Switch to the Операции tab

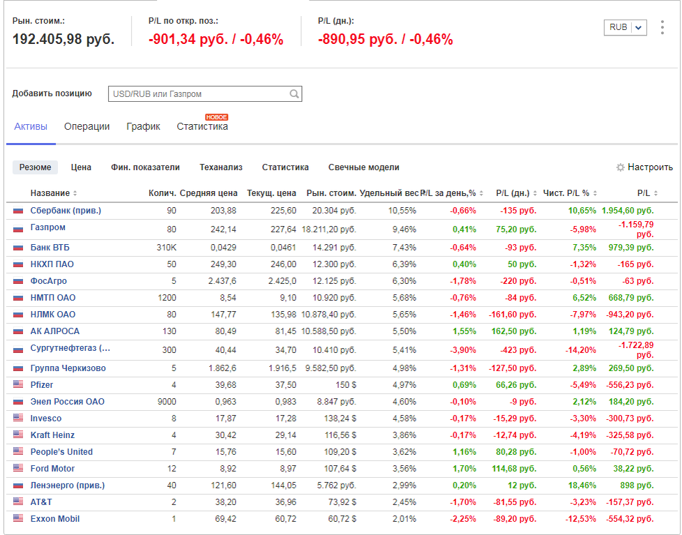(x=87, y=126)
